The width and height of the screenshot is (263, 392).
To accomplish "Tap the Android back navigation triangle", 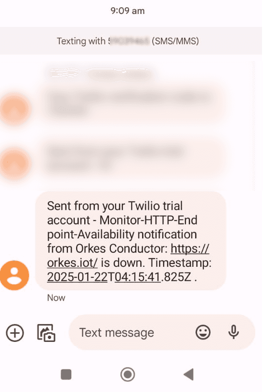I will pyautogui.click(x=189, y=374).
